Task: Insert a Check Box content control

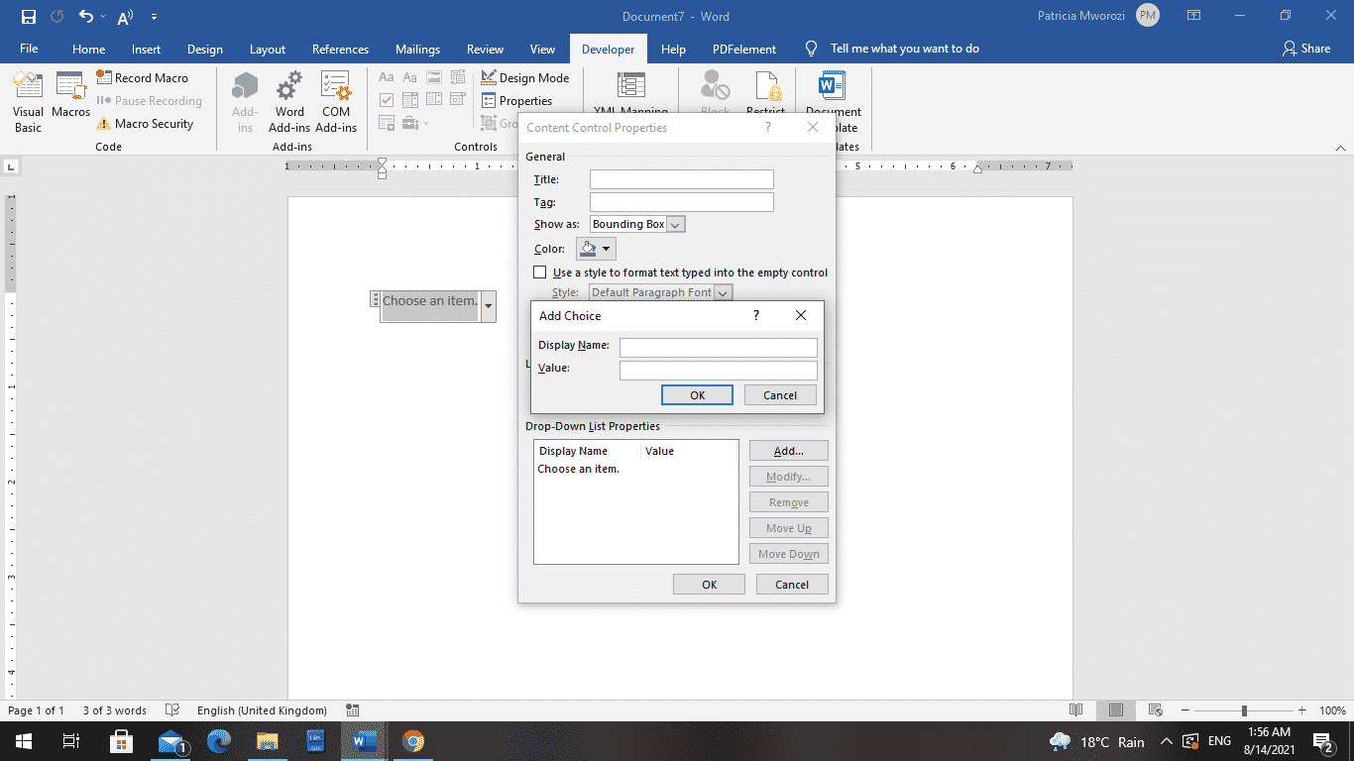Action: click(x=387, y=100)
